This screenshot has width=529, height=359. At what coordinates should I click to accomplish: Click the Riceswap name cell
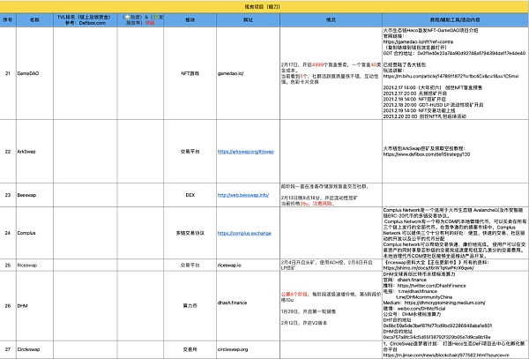pos(29,264)
